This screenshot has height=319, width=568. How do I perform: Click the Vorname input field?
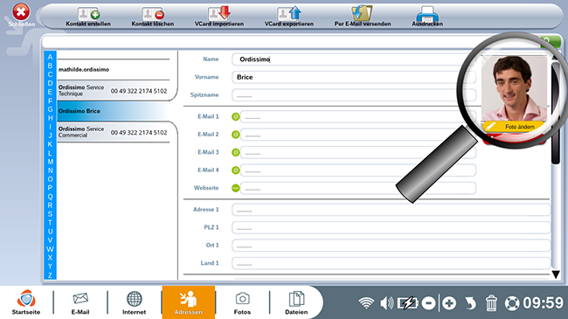(354, 77)
